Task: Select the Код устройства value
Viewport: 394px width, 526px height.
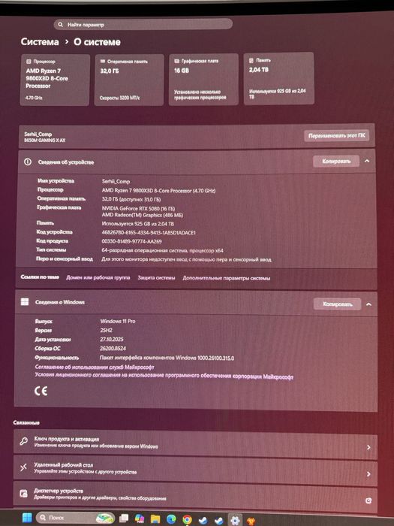Action: coord(149,232)
